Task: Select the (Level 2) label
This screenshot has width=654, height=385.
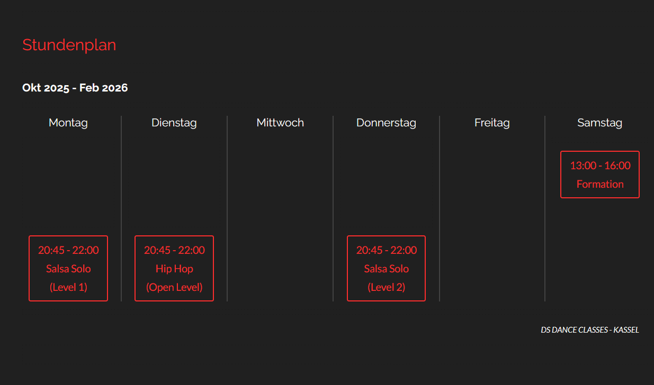Action: (x=386, y=287)
